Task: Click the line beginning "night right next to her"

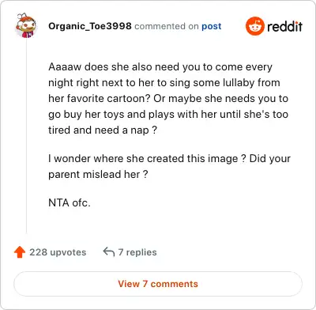Action: 164,83
